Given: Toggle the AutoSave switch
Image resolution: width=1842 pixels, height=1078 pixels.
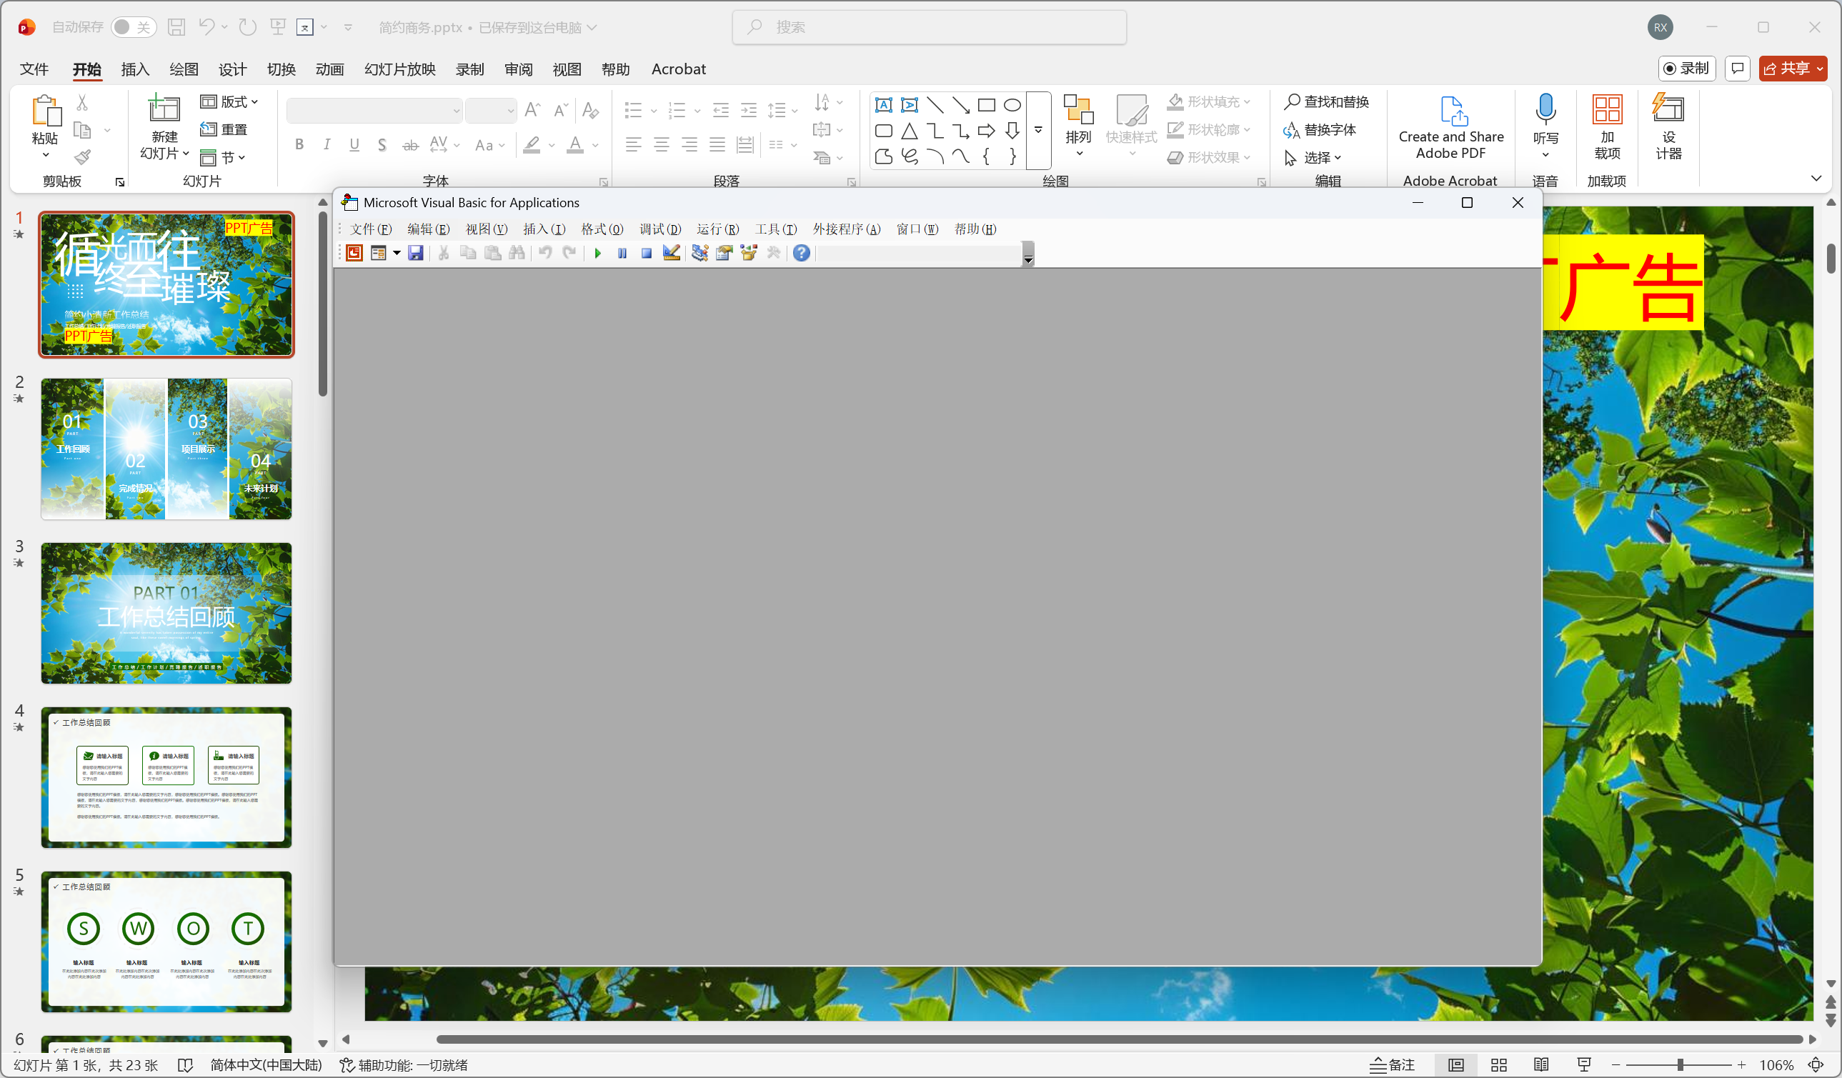Looking at the screenshot, I should tap(133, 27).
